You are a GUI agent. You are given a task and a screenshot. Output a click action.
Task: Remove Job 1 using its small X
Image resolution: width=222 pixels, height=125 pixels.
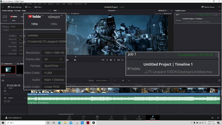[219, 15]
